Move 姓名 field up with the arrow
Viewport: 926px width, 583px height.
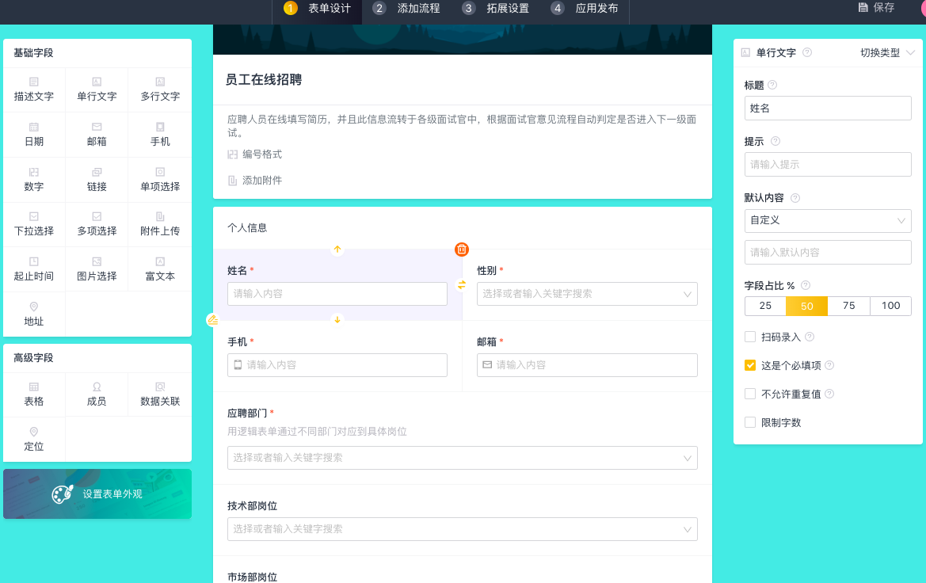click(x=337, y=250)
